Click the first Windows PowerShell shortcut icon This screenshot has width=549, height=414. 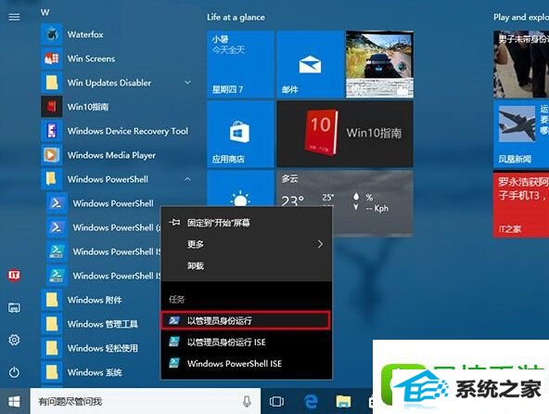(57, 203)
